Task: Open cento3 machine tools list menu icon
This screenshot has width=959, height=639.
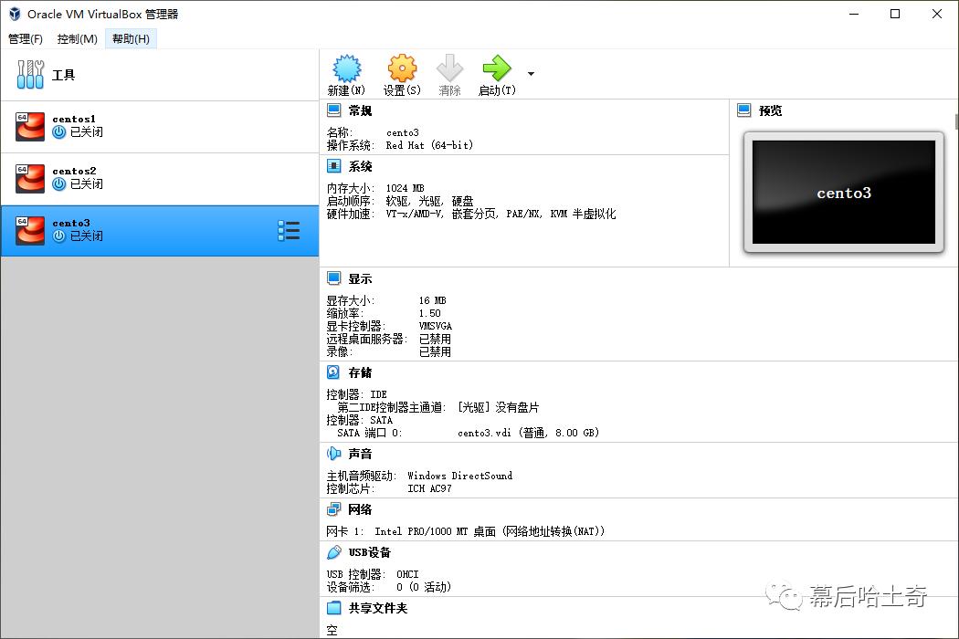Action: (289, 231)
